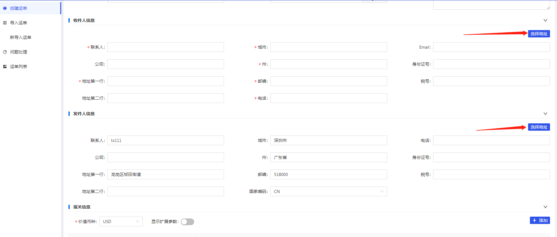Click the 发件人信息 section heading

click(84, 114)
